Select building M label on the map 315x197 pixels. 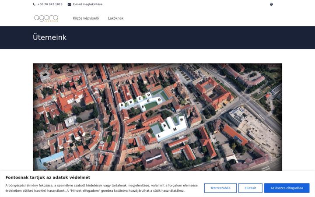point(175,129)
